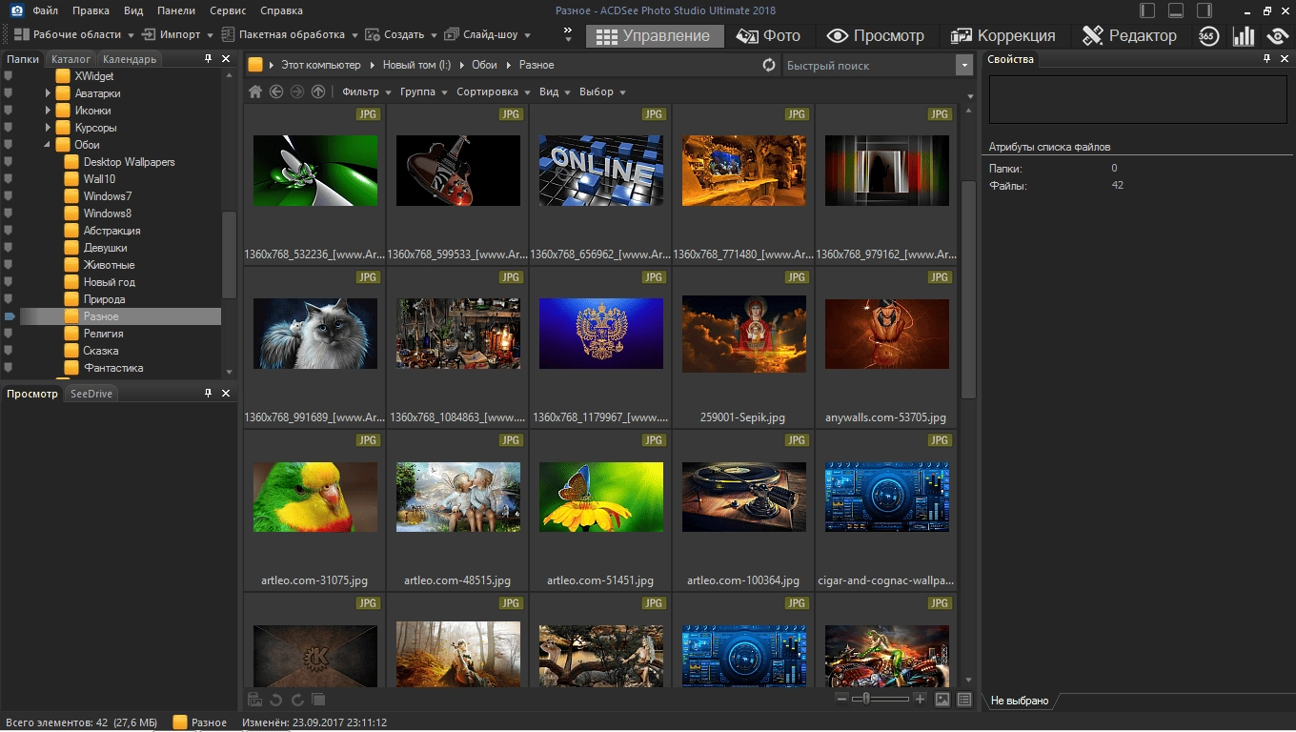Click the Forward navigation arrow
1296x732 pixels.
coord(297,91)
